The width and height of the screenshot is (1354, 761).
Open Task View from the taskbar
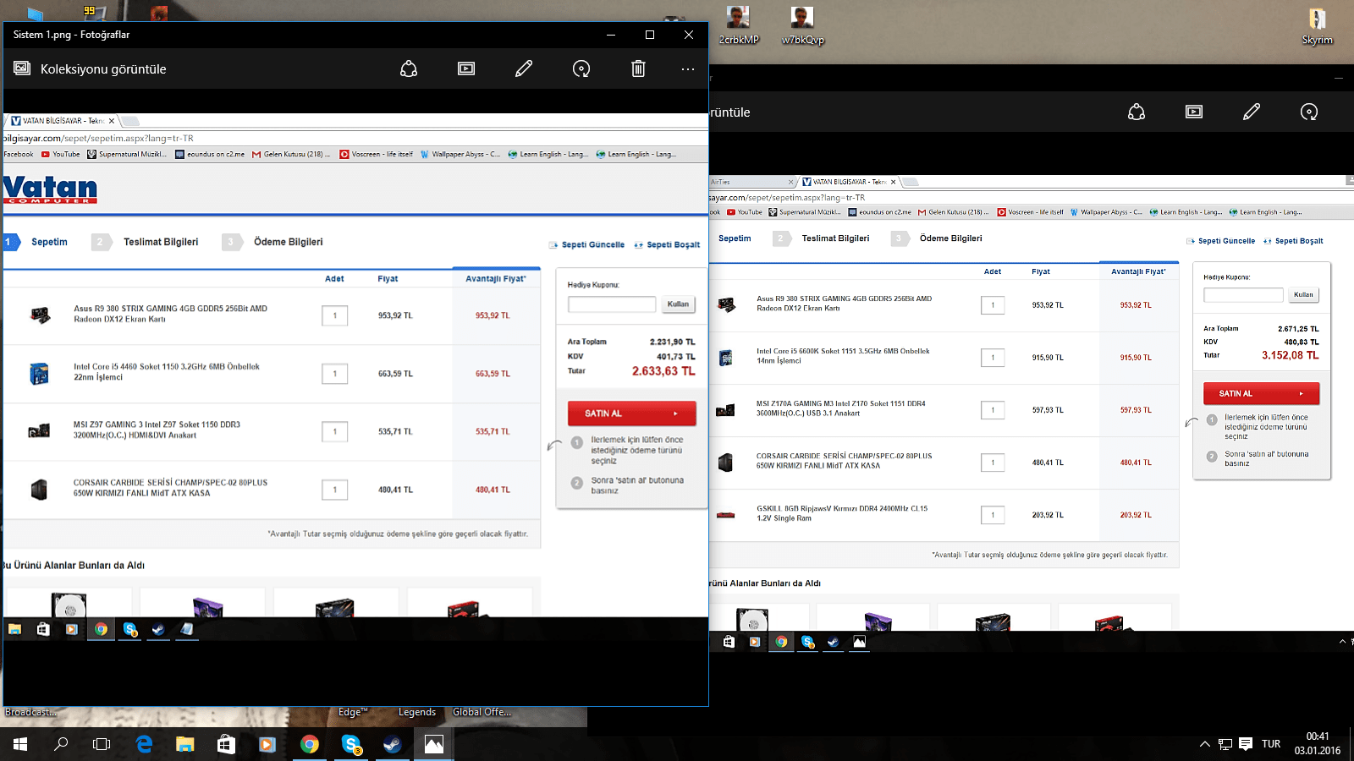[102, 744]
